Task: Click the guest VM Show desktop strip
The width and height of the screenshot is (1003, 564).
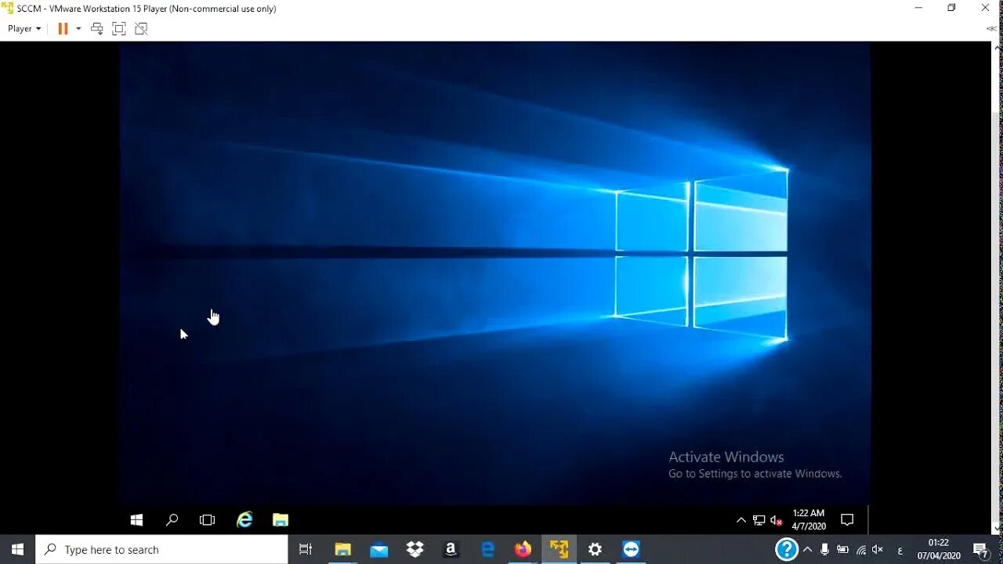Action: click(x=867, y=519)
